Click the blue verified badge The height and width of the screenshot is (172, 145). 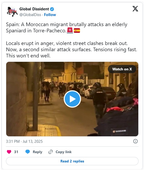point(52,9)
